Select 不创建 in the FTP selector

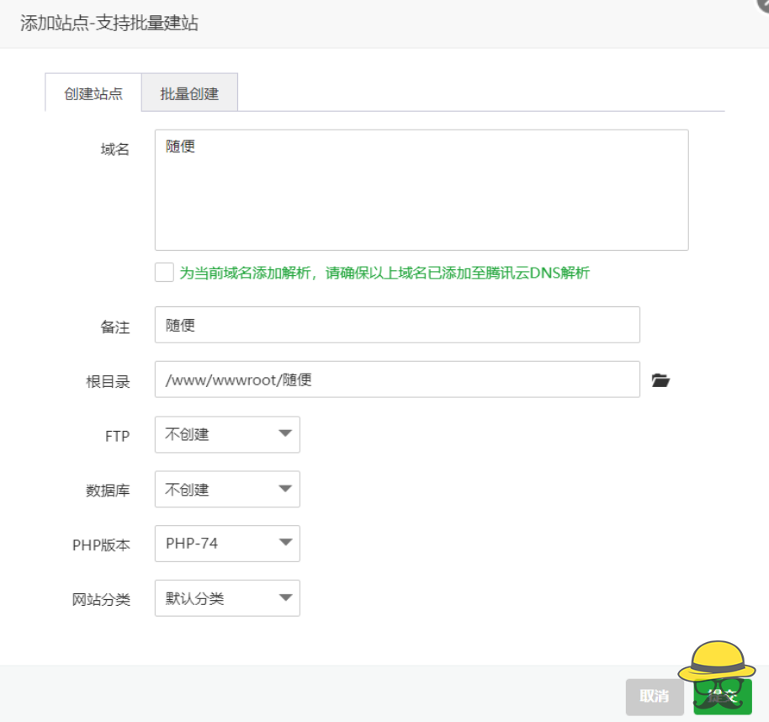[x=219, y=434]
